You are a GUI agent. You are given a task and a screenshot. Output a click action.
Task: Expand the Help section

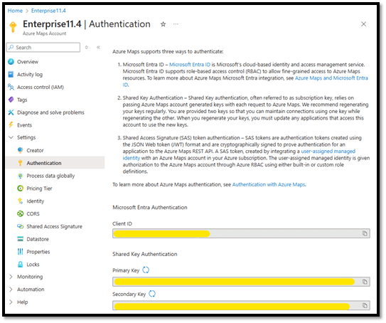[11, 302]
